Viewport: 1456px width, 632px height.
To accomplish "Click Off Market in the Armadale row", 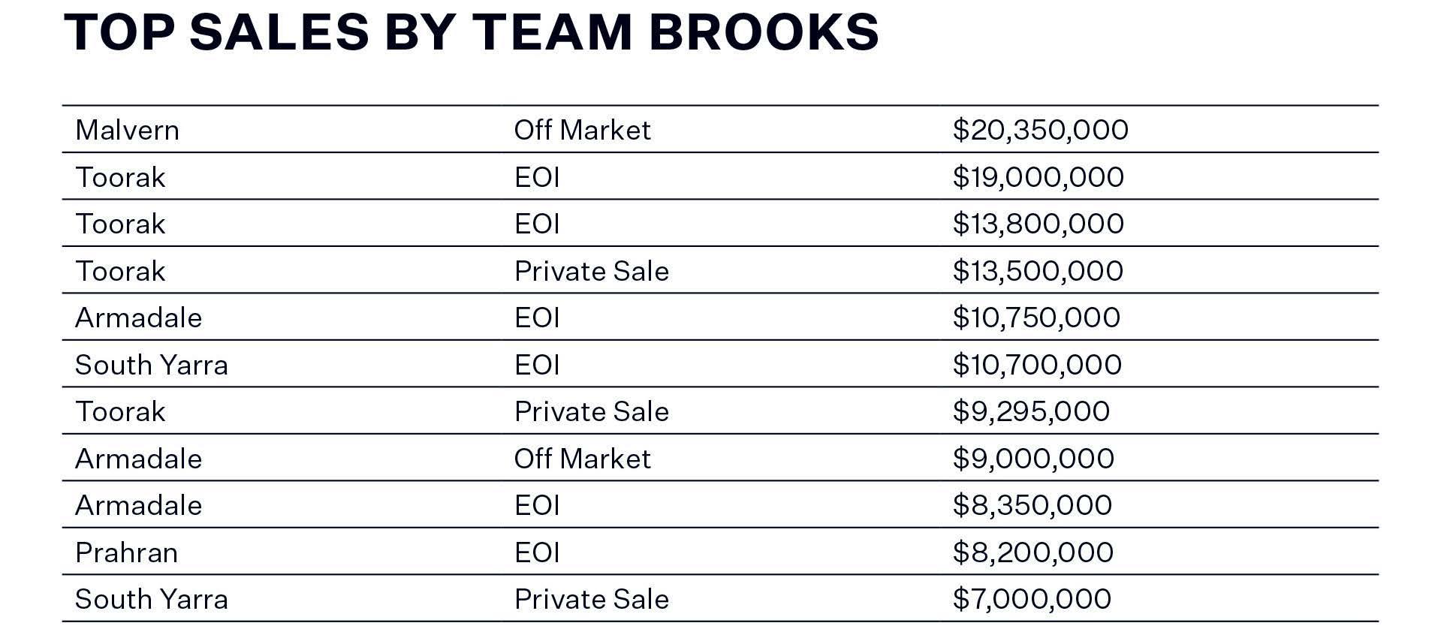I will tap(582, 459).
